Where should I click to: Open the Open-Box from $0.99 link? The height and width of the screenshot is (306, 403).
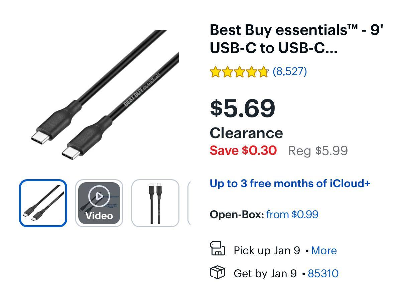click(x=292, y=214)
